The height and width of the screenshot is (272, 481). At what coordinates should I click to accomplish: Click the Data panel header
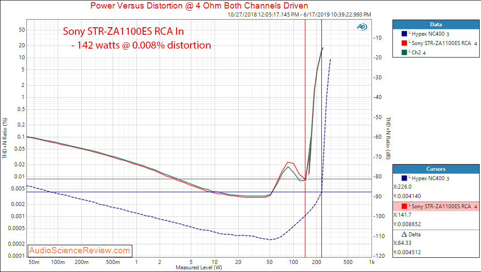coord(436,25)
